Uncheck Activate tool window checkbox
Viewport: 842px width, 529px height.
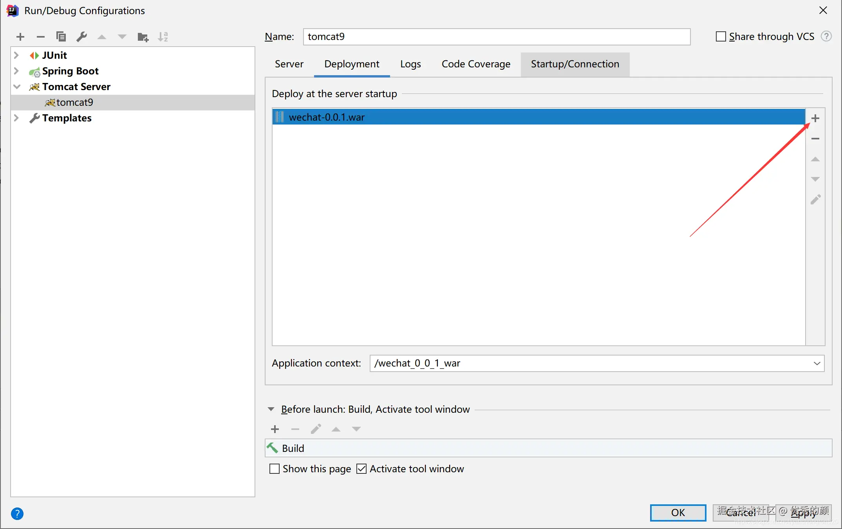[x=361, y=469]
